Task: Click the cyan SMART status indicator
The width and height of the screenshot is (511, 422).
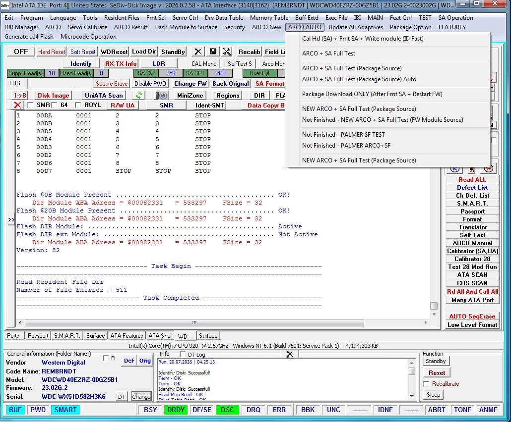Action: pyautogui.click(x=65, y=410)
